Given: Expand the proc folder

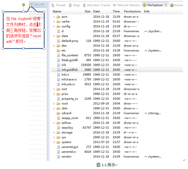Looking at the screenshot, I should [54, 94].
